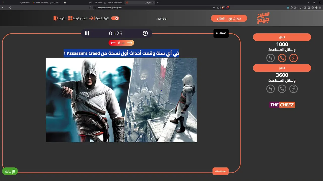Image resolution: width=323 pixels, height=181 pixels.
Task: Go forward in browser history
Action: (7, 8)
